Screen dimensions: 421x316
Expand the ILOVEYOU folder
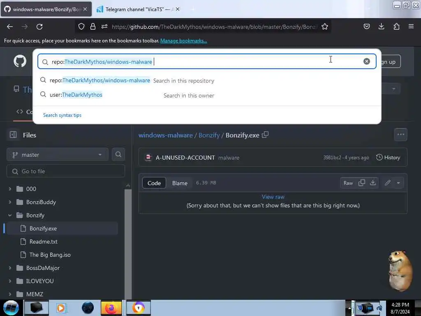tap(10, 281)
